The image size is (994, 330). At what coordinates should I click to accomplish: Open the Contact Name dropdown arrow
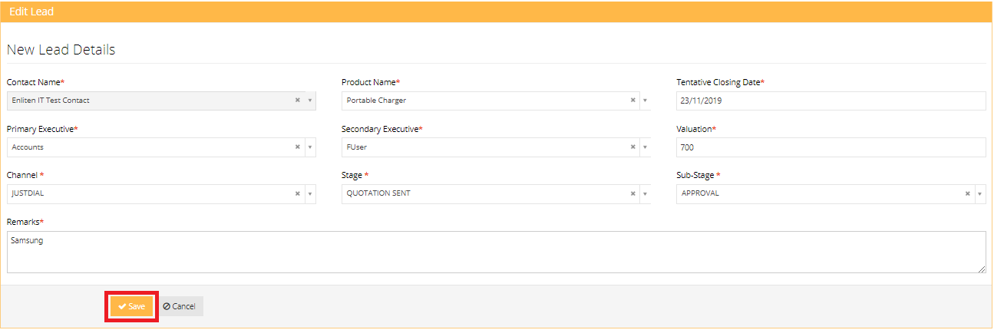coord(310,101)
